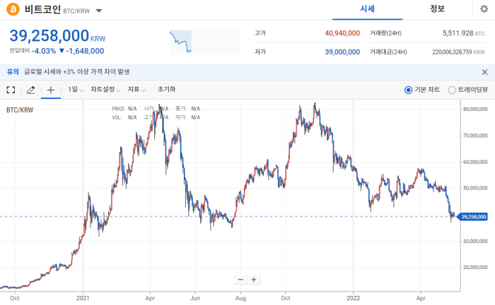Open the 1일 interval dropdown
495x305 pixels.
[x=76, y=90]
